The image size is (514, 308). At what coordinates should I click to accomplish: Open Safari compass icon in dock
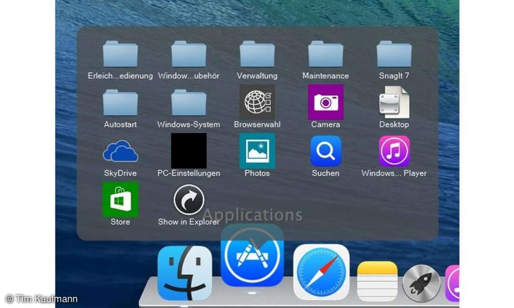point(321,272)
